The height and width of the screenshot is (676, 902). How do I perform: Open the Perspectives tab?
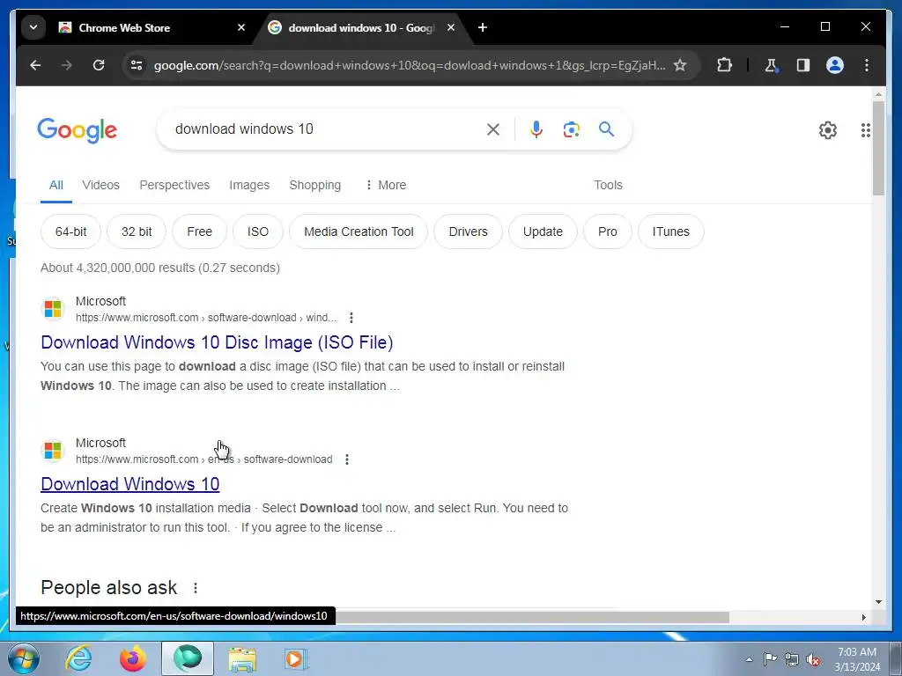(x=174, y=185)
